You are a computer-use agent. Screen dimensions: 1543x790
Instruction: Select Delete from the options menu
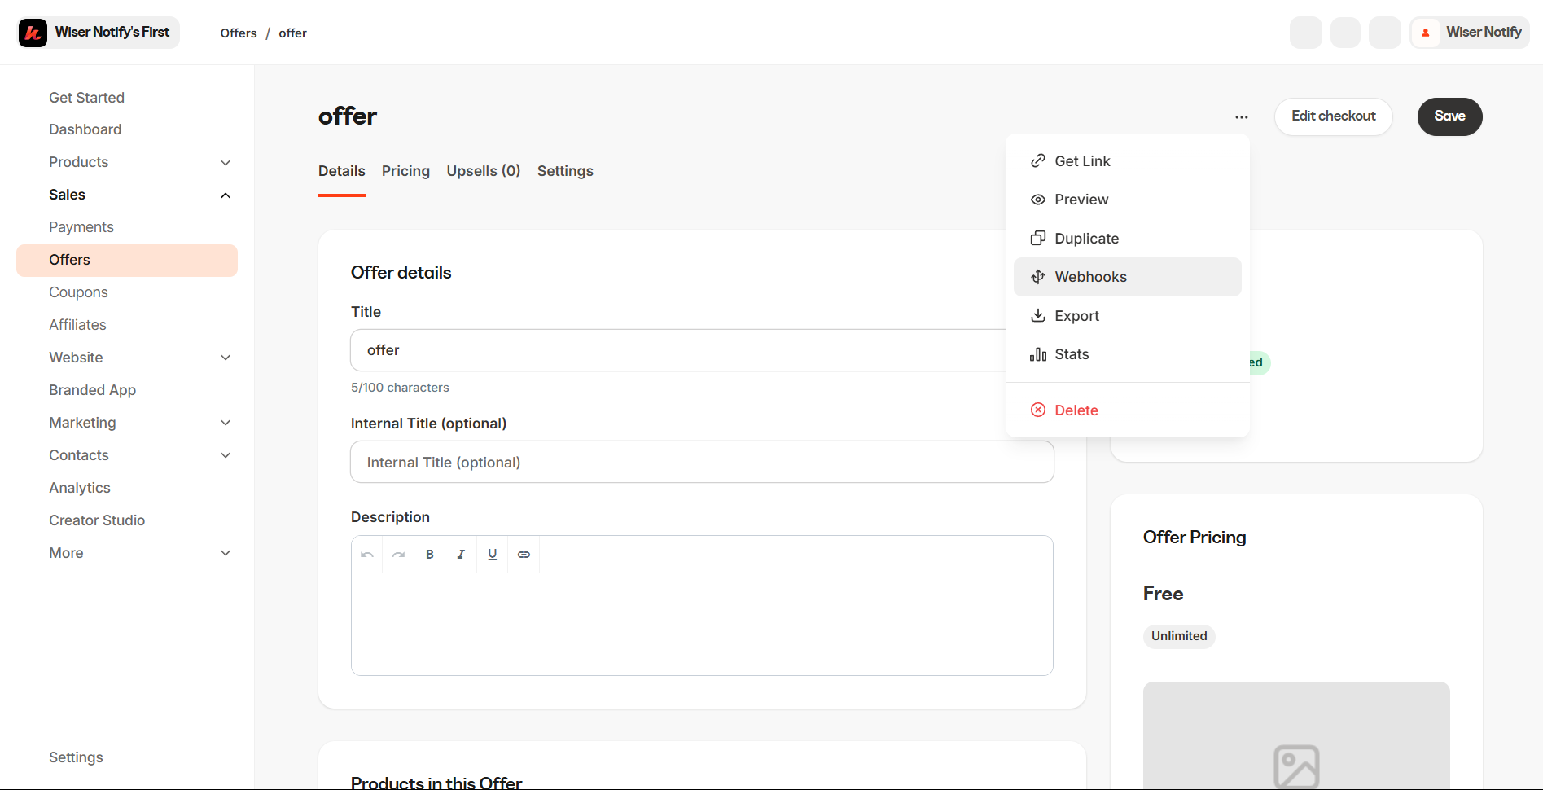click(x=1076, y=410)
